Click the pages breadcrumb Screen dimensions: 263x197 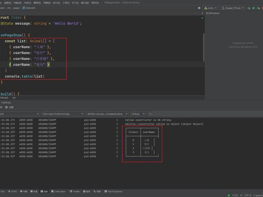coord(16,8)
